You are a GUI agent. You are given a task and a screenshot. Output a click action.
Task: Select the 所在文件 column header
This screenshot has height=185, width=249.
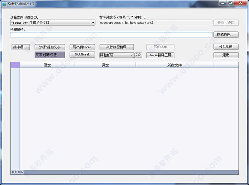[174, 65]
